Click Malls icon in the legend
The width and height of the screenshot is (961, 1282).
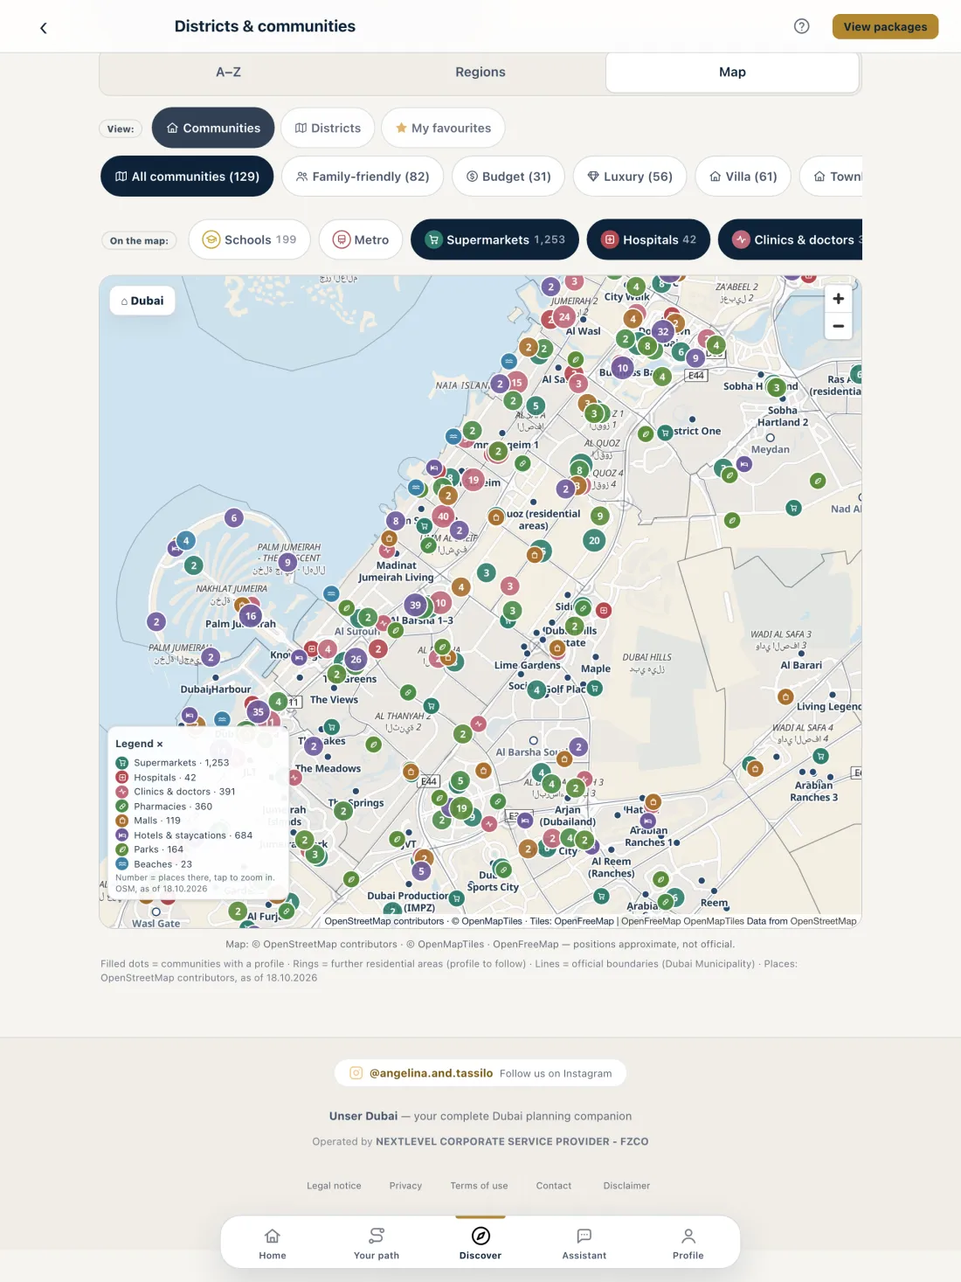pyautogui.click(x=122, y=821)
